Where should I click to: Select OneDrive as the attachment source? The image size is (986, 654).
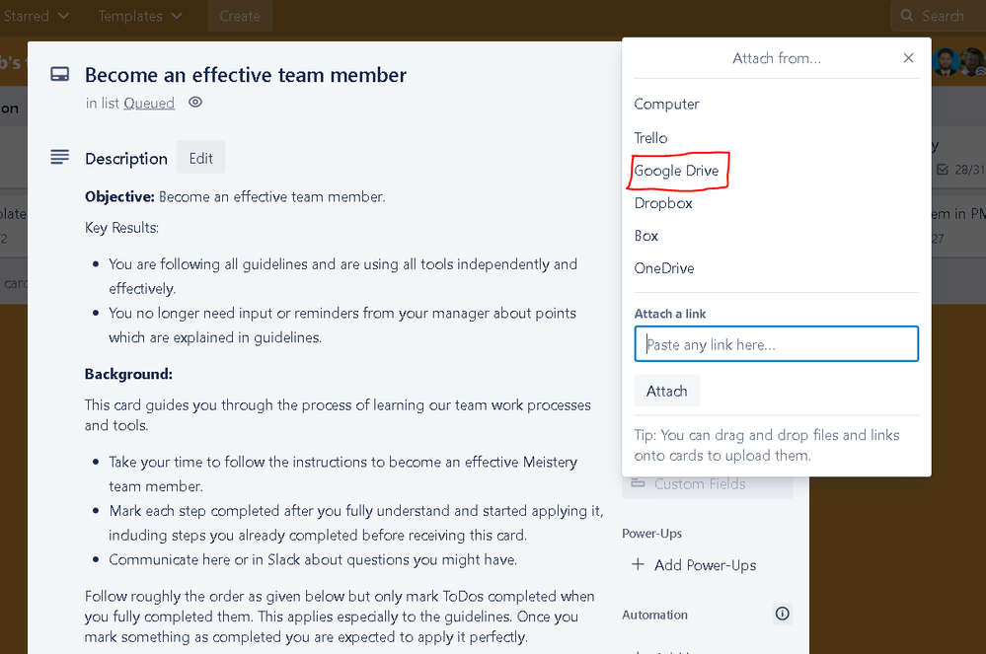point(663,267)
